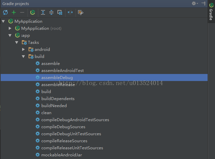Select the Gradle side tab
The height and width of the screenshot is (159, 215).
coord(211,12)
